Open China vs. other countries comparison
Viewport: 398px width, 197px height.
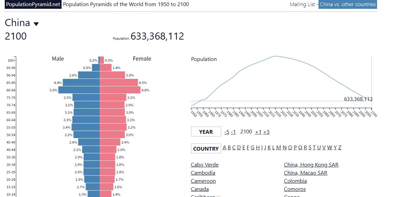348,4
